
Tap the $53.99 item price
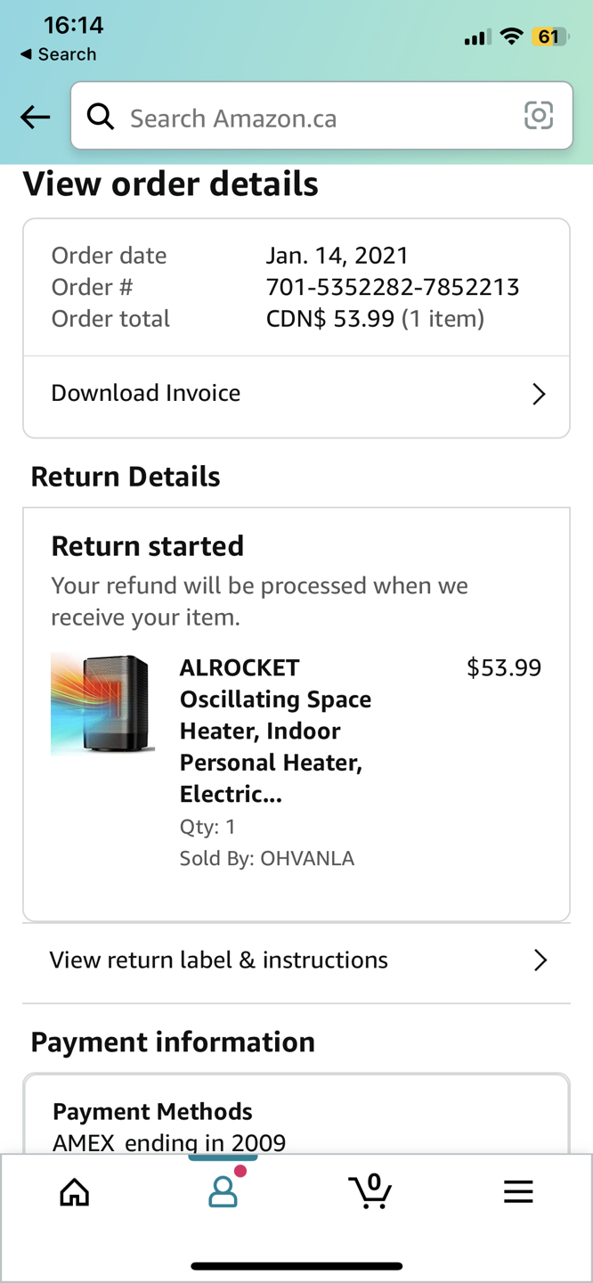(x=504, y=667)
